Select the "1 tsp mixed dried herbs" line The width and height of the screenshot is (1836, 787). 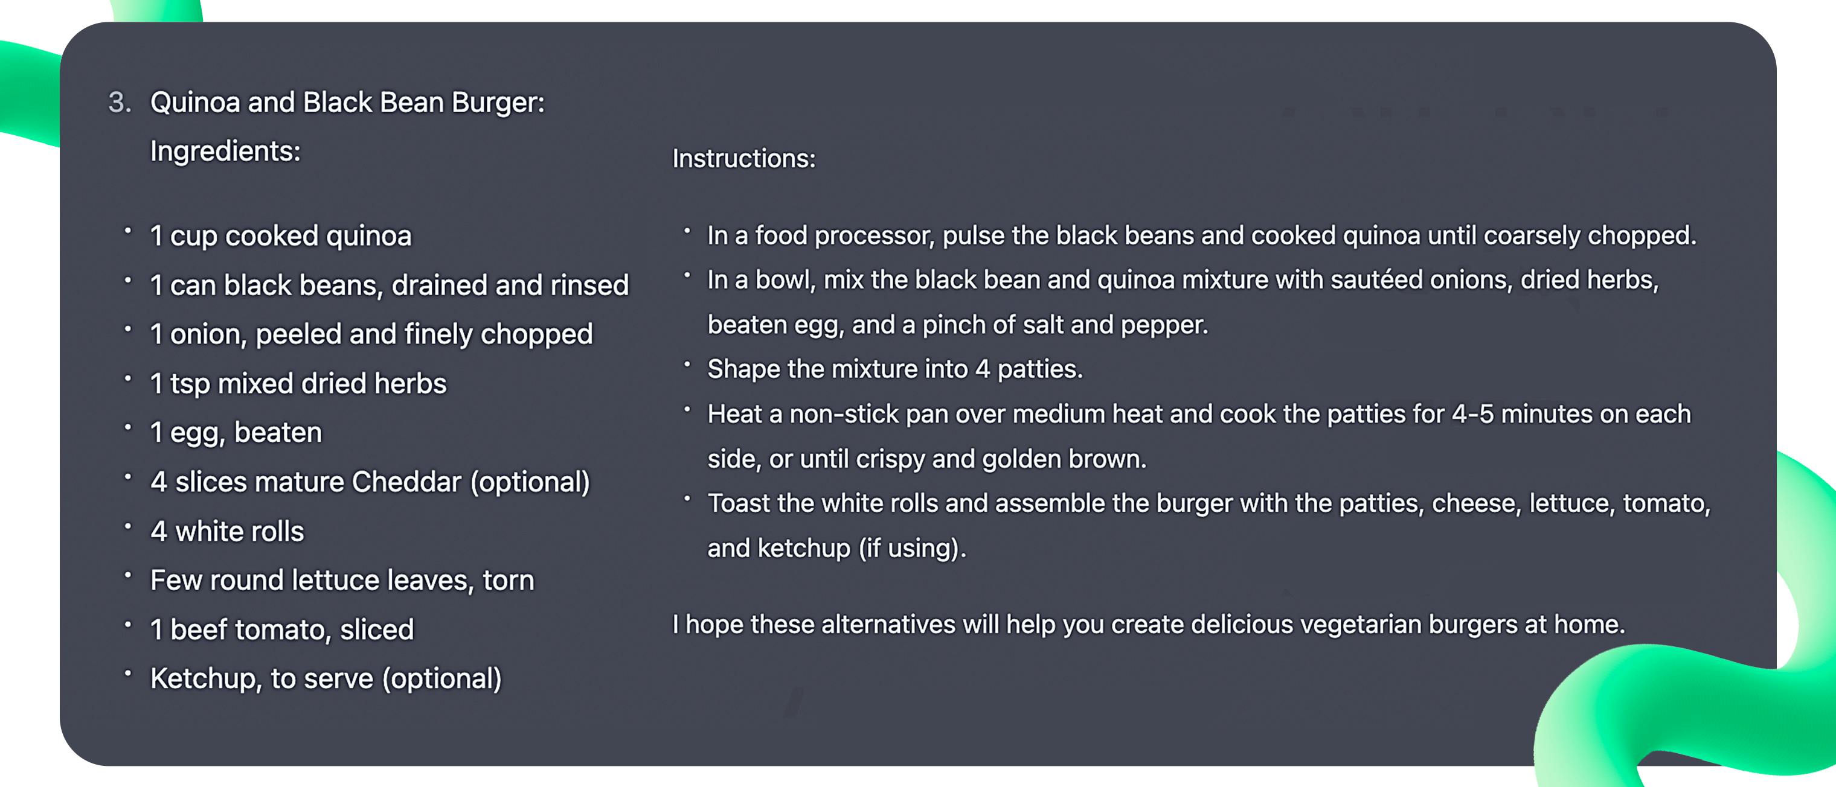298,383
